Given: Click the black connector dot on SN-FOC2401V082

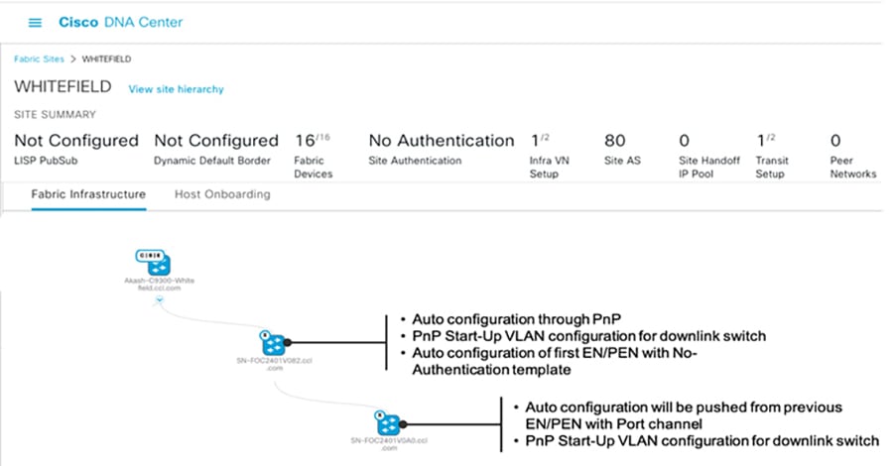Looking at the screenshot, I should pos(288,342).
